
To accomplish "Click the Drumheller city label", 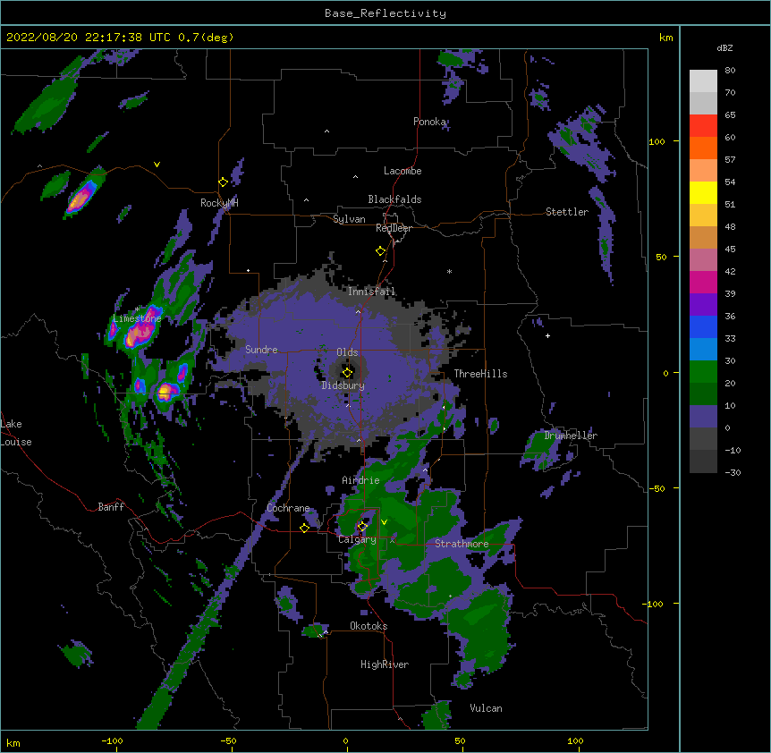I will point(571,436).
